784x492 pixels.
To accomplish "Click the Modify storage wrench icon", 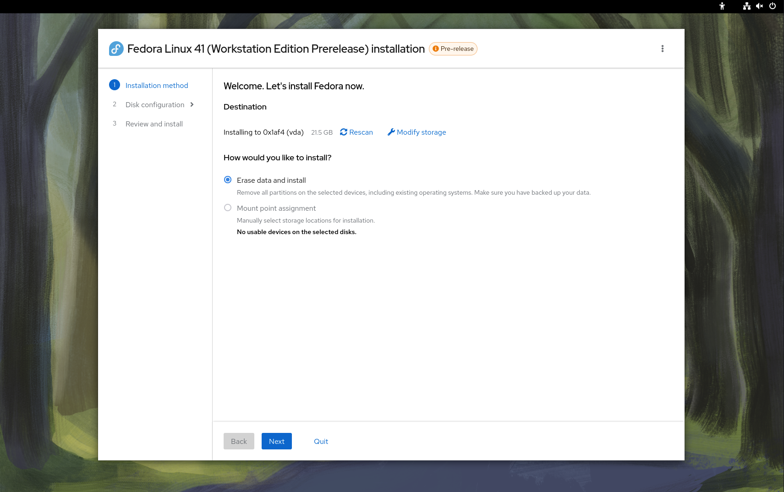I will coord(391,132).
